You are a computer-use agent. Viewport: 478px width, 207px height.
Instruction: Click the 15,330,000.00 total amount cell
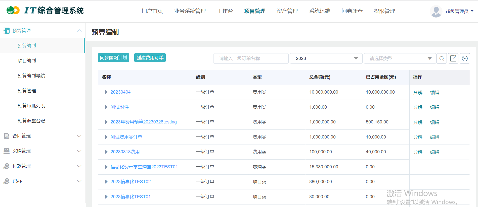coord(324,167)
